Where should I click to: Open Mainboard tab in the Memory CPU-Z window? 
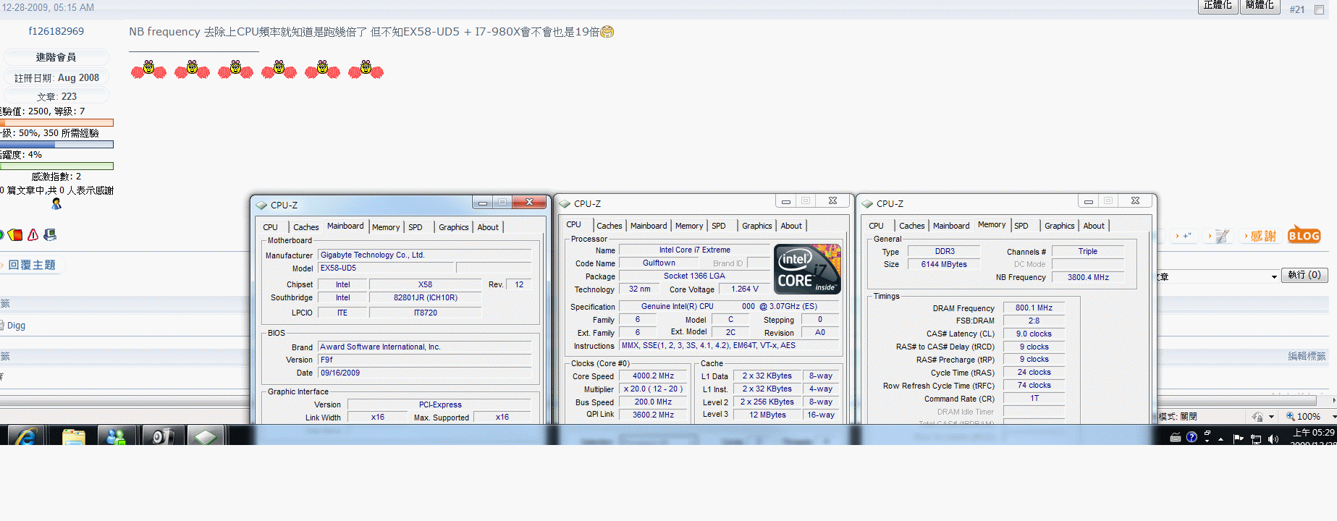[x=951, y=226]
